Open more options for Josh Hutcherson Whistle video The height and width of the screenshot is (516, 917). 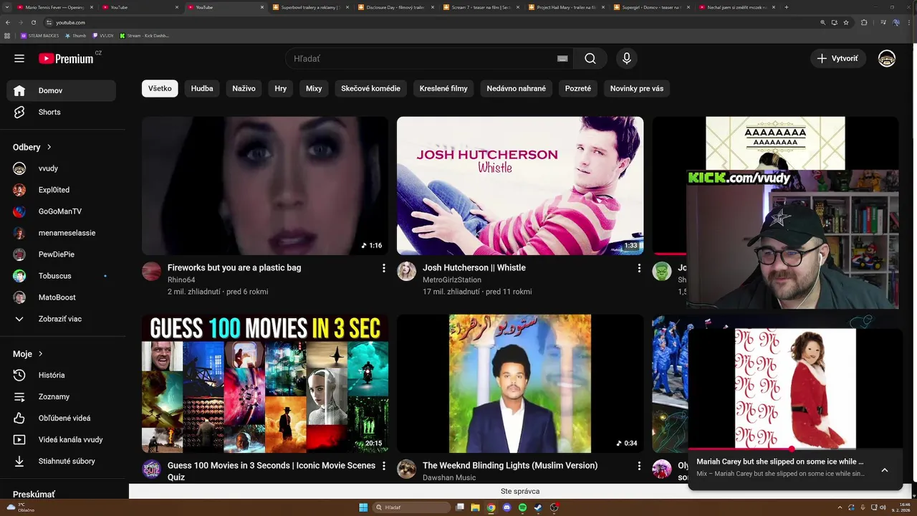coord(639,268)
